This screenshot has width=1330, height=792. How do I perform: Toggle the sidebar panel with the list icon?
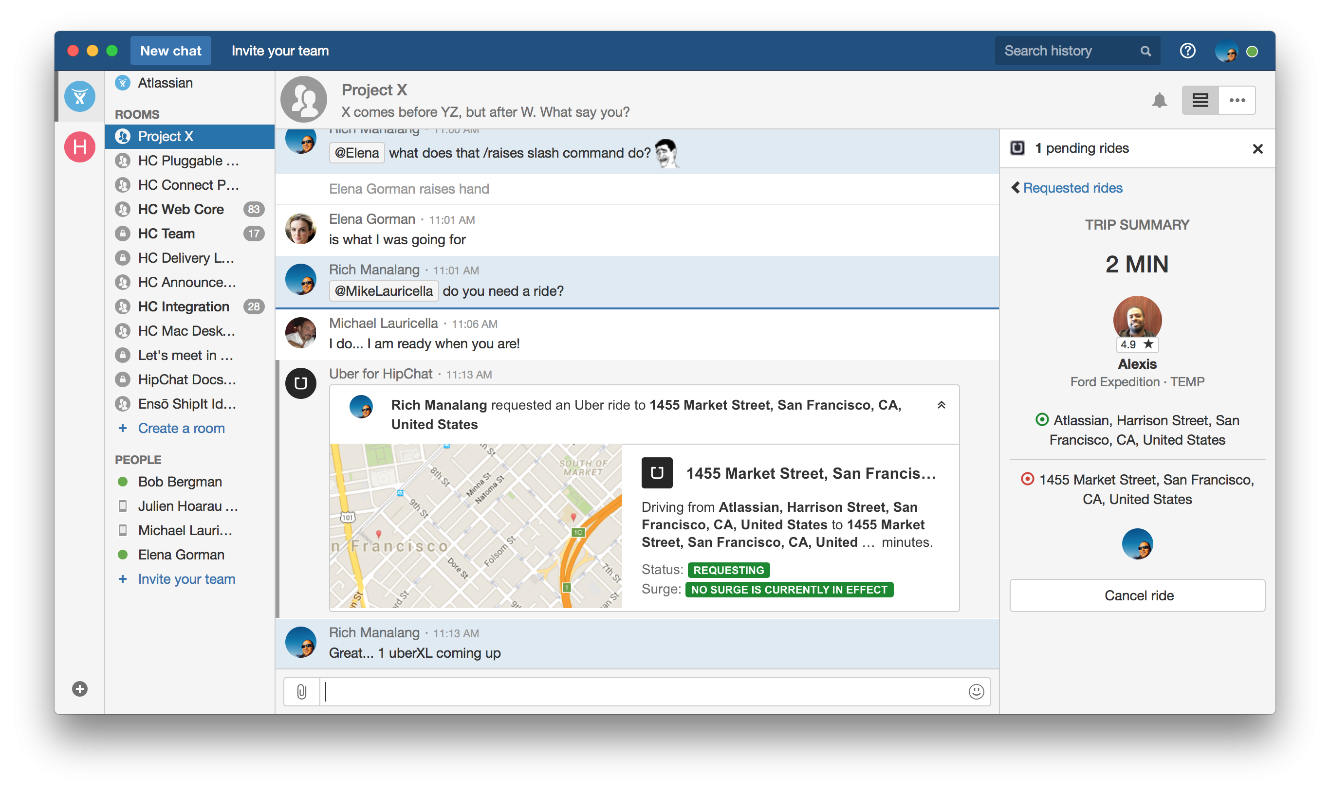[1200, 100]
